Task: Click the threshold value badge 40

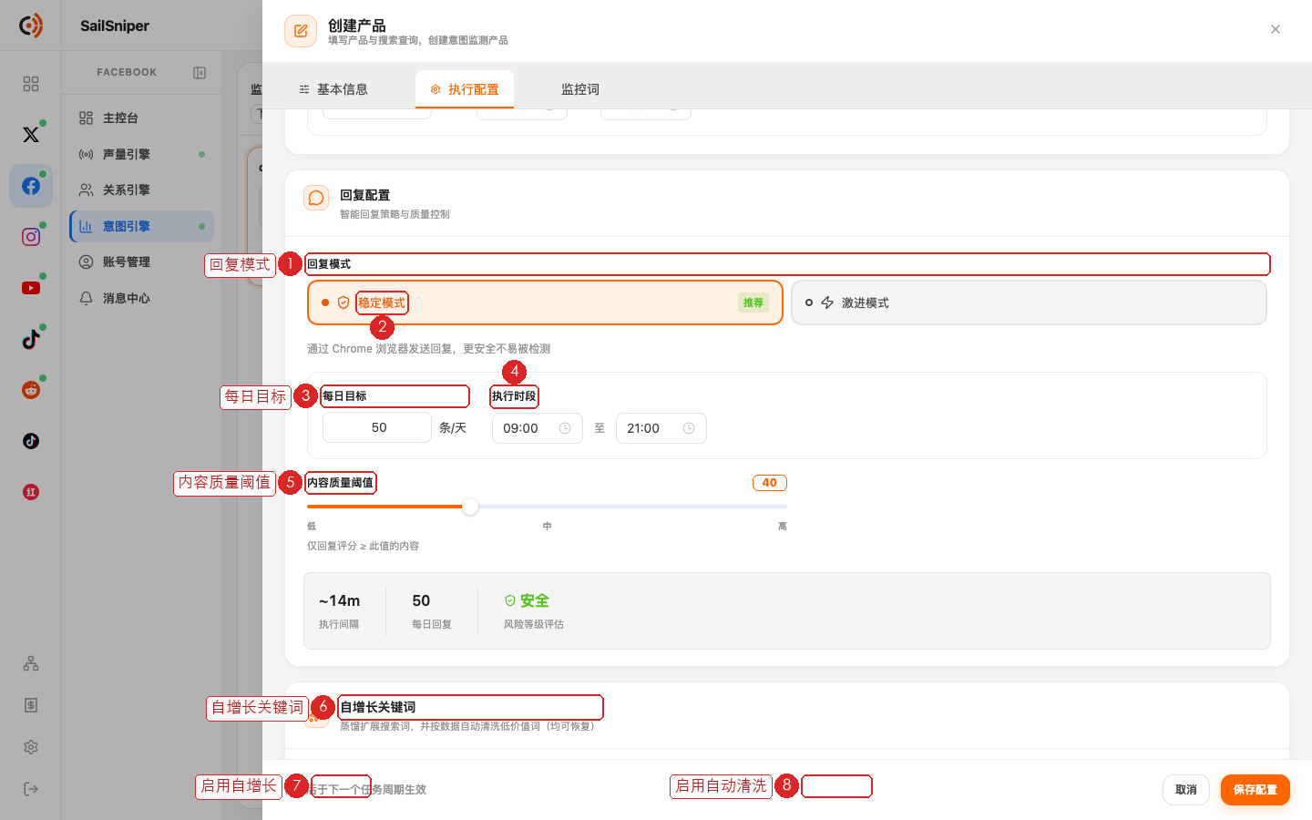Action: click(x=770, y=483)
